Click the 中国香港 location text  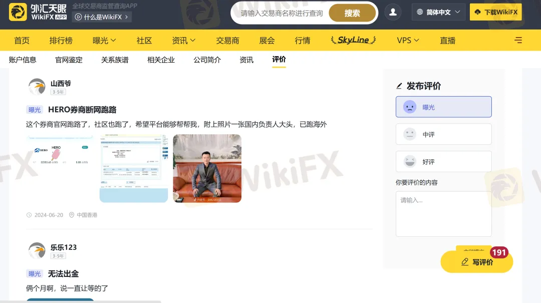click(87, 215)
